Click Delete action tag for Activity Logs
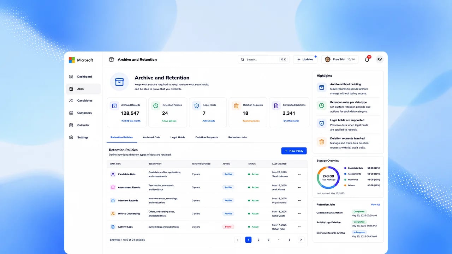The image size is (452, 254). (x=228, y=227)
